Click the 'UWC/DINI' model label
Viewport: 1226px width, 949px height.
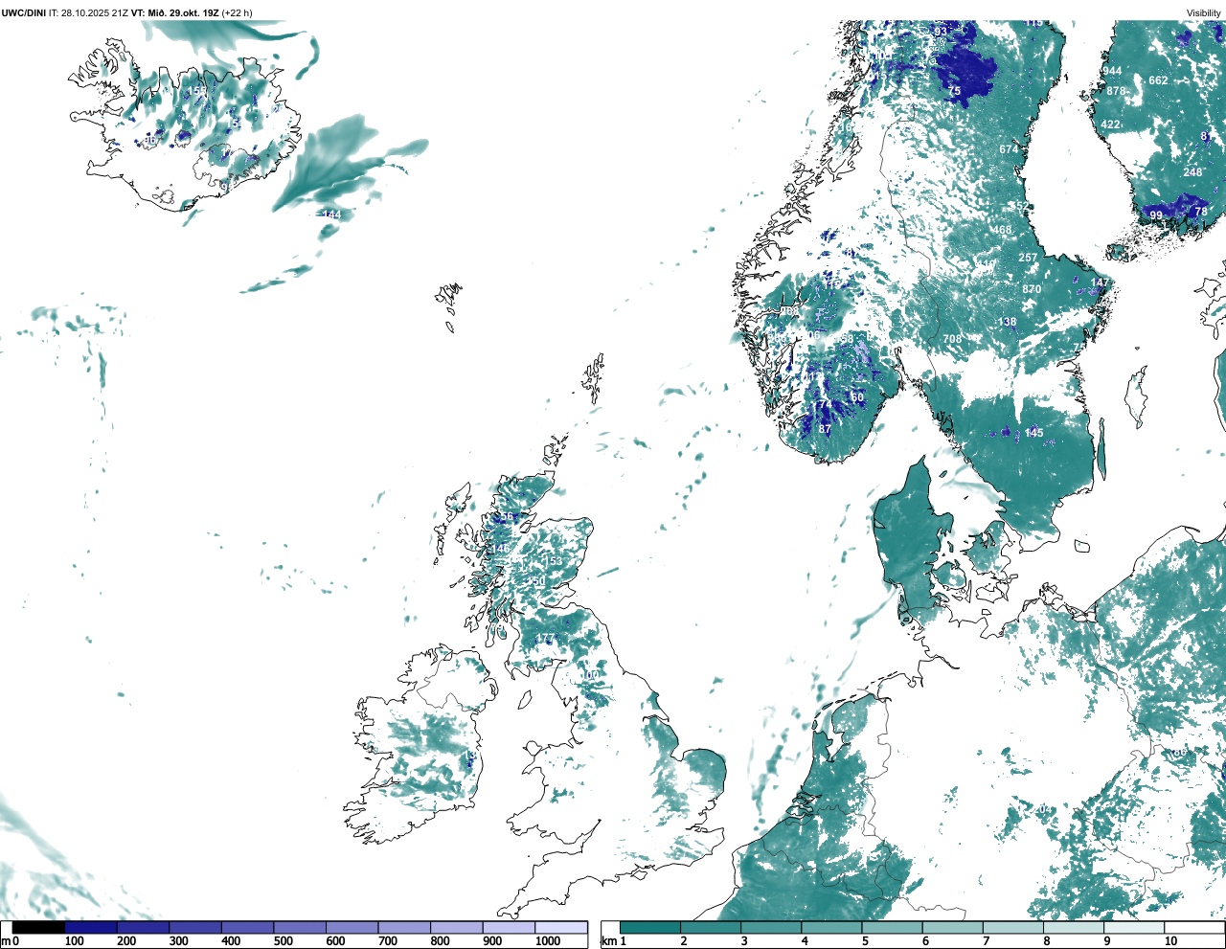[23, 13]
